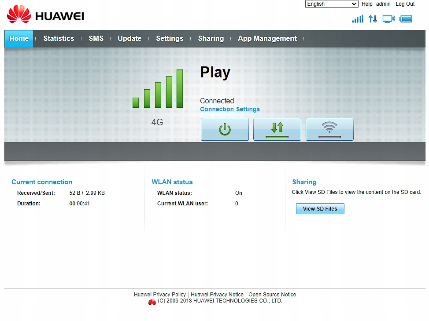Toggle the mobile data button

pyautogui.click(x=277, y=129)
